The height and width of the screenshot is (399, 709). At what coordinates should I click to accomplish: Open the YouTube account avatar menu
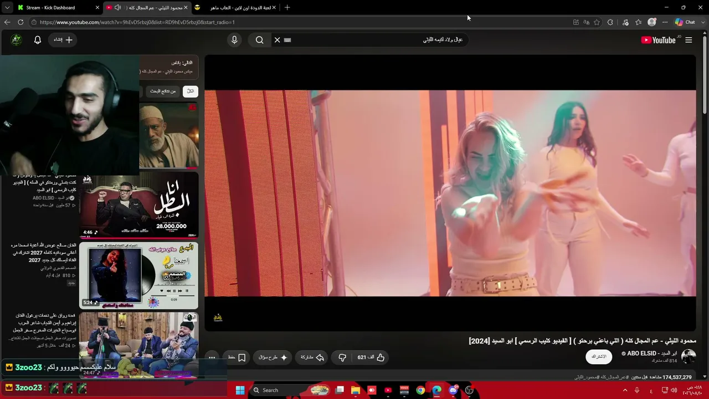[x=16, y=40]
